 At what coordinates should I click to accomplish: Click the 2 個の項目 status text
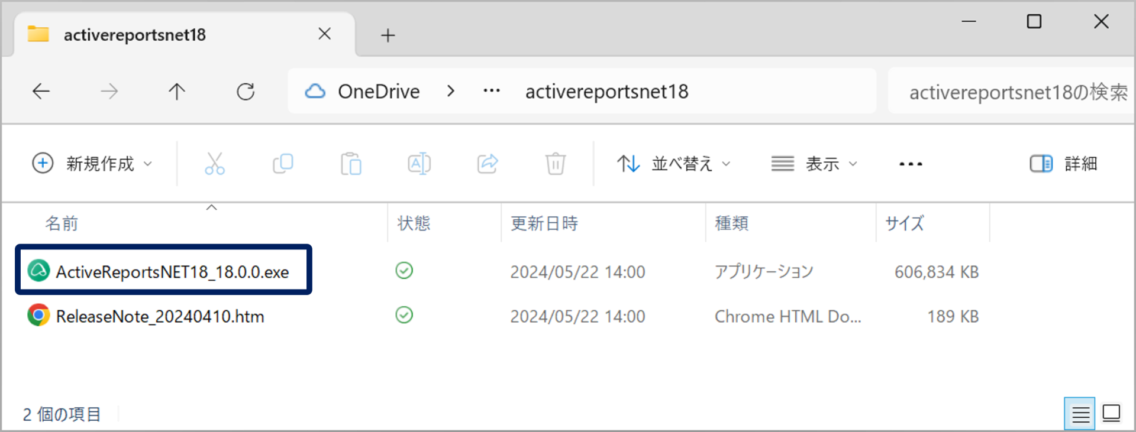pyautogui.click(x=62, y=414)
